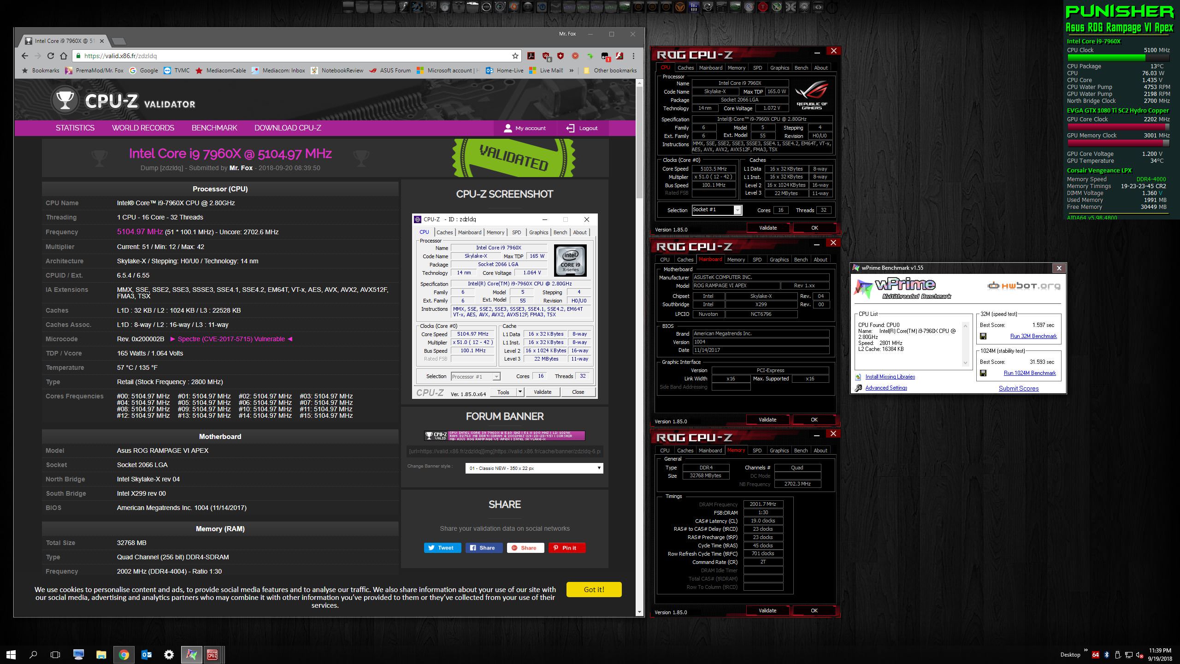Click the wrench icon beside Advanced Settings

(858, 388)
